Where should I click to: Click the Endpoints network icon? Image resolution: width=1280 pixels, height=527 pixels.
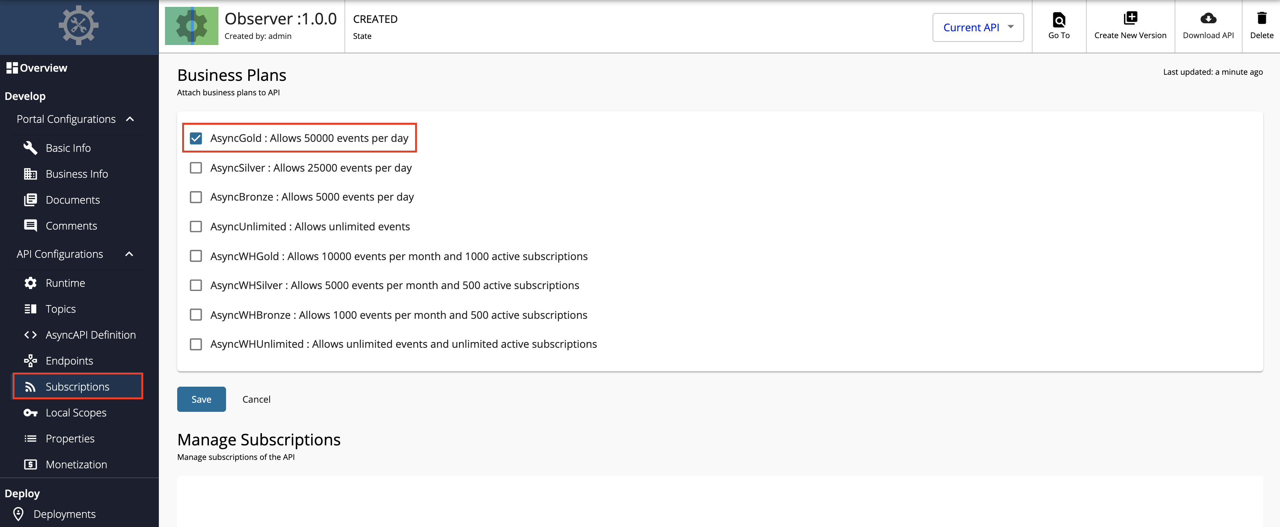tap(30, 361)
